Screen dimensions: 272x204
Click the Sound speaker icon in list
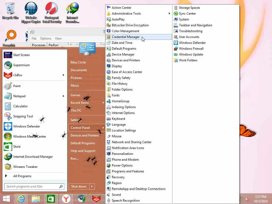click(x=109, y=195)
